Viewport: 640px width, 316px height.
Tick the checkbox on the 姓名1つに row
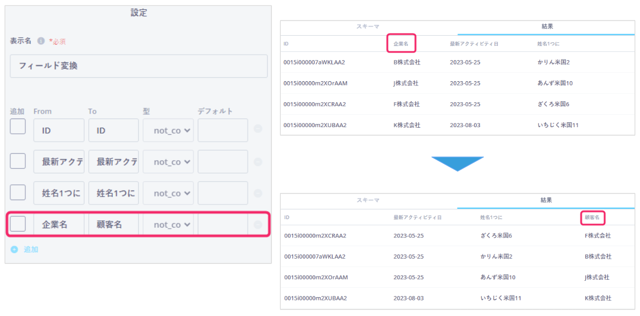coord(18,192)
